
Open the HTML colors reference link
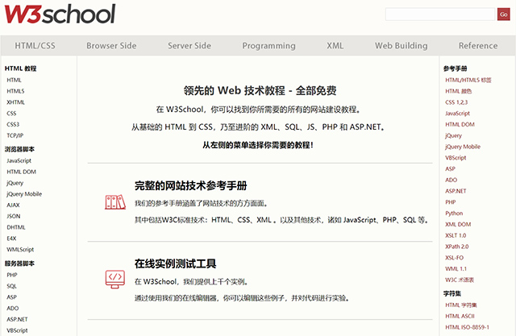point(458,91)
